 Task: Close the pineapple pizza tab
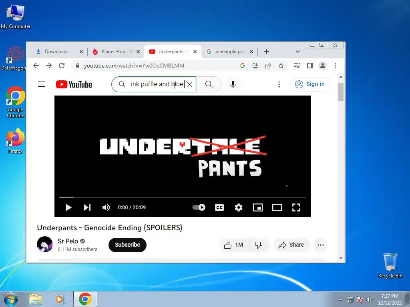pyautogui.click(x=251, y=52)
